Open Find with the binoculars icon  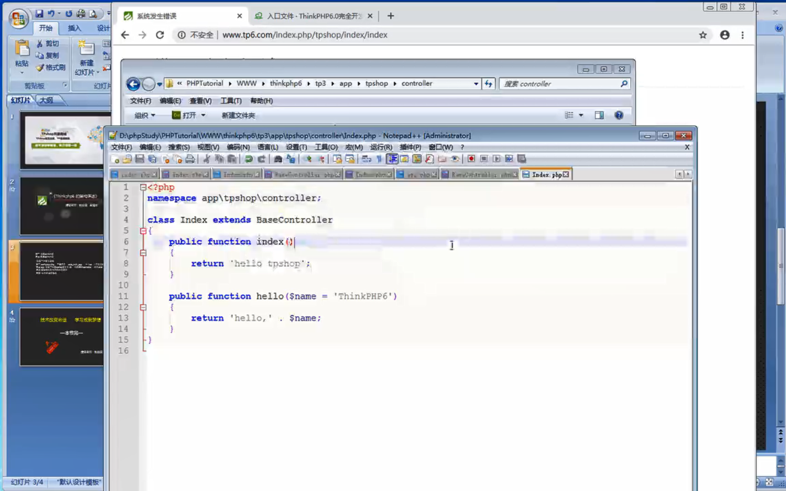click(278, 159)
